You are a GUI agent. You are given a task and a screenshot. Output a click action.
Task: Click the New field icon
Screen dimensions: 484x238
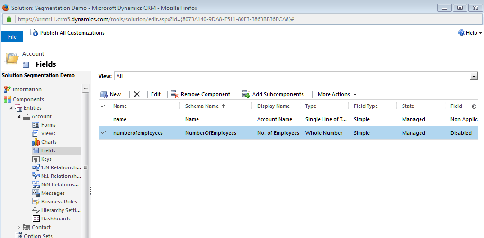pos(104,94)
